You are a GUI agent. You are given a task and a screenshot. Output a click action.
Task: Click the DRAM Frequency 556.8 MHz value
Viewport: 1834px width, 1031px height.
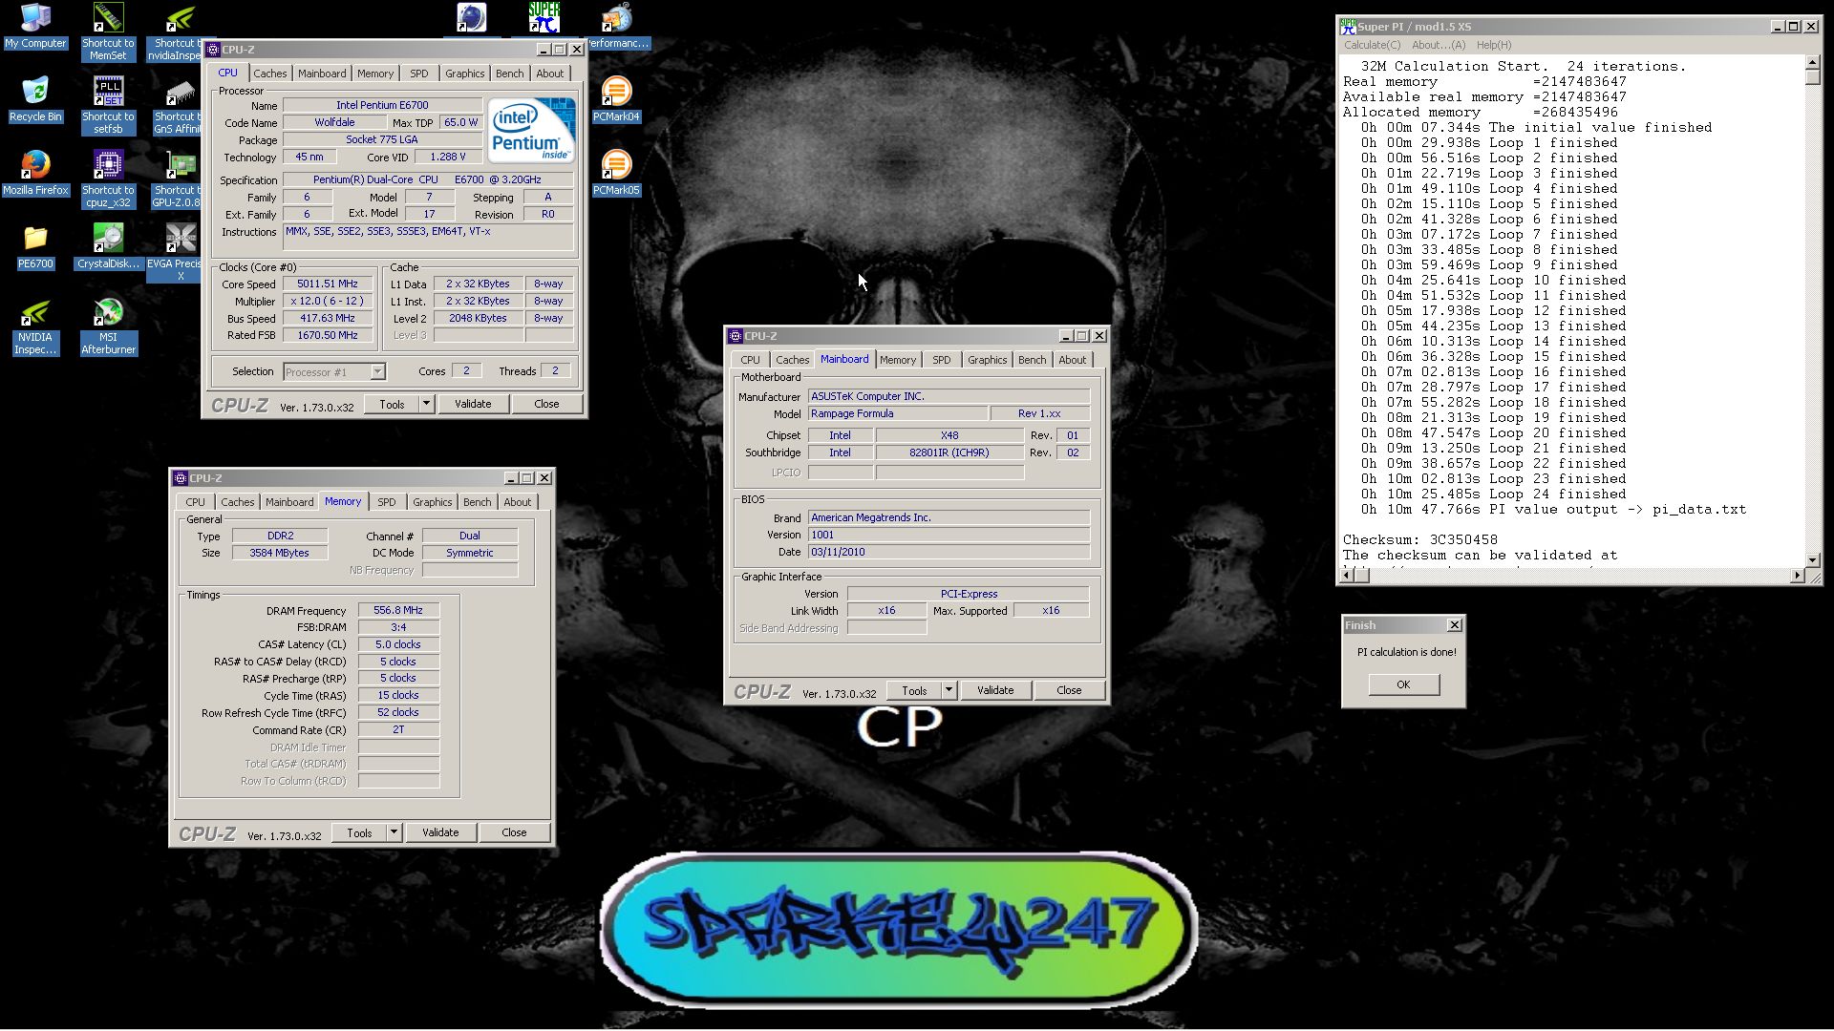tap(398, 610)
